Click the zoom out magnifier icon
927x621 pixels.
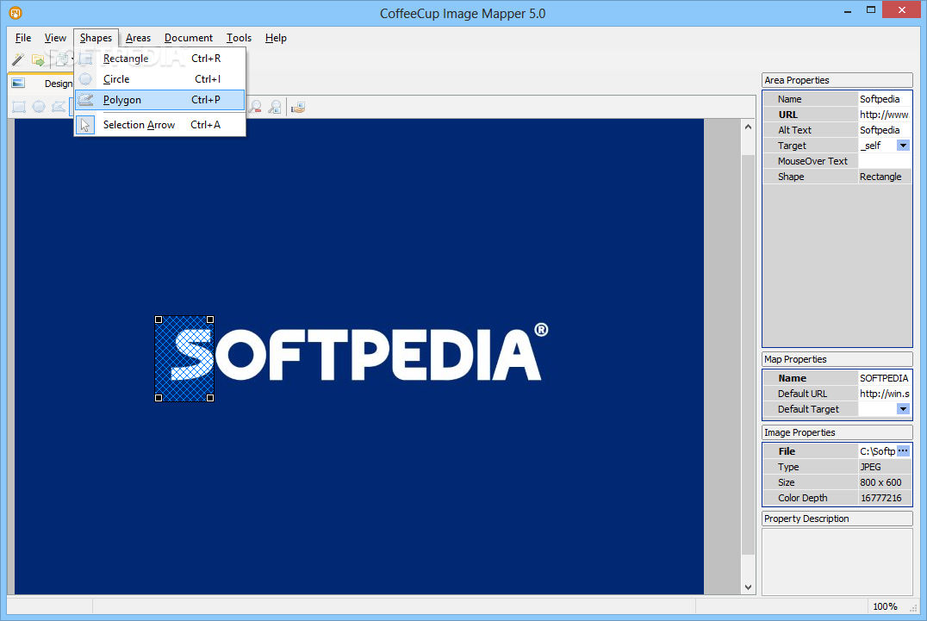coord(255,107)
